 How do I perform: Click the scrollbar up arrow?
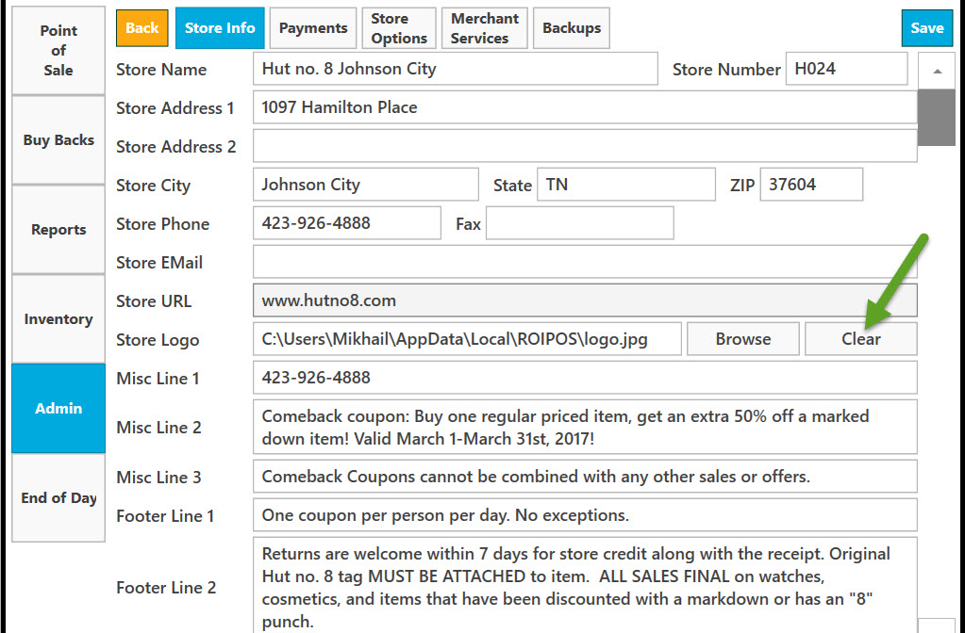point(937,72)
